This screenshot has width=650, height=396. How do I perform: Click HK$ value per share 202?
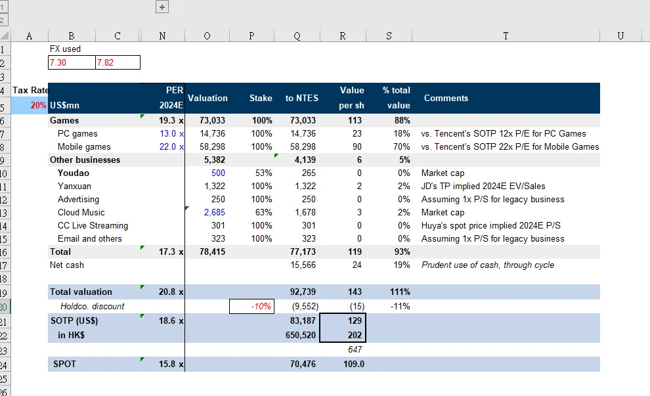click(x=343, y=335)
